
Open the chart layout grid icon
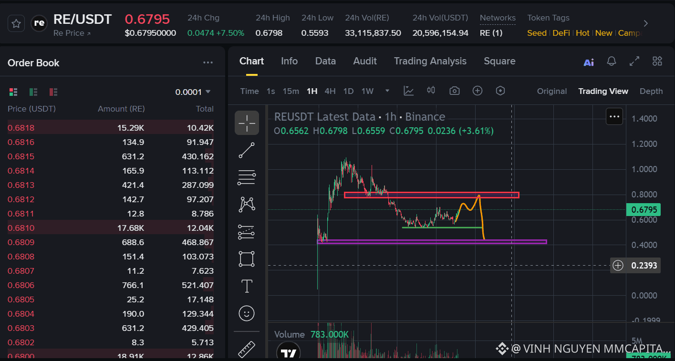[x=657, y=62]
